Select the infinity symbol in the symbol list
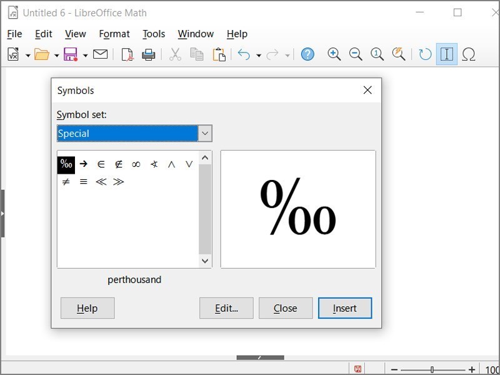 [x=137, y=164]
